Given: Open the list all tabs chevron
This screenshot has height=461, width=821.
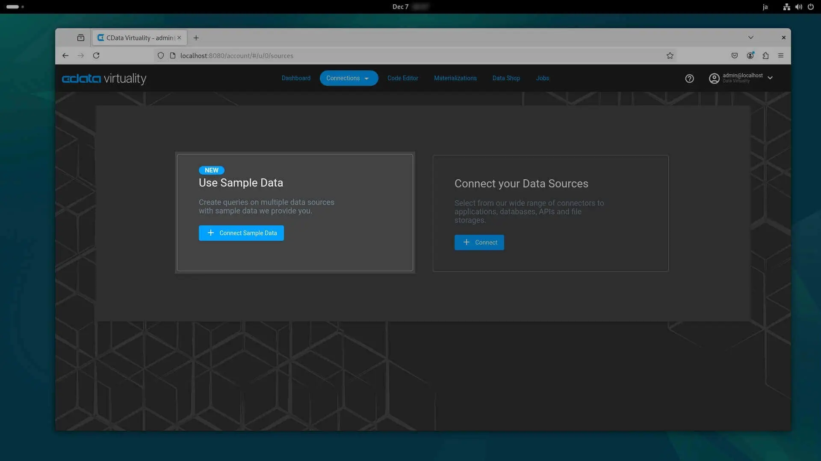Looking at the screenshot, I should pyautogui.click(x=750, y=38).
